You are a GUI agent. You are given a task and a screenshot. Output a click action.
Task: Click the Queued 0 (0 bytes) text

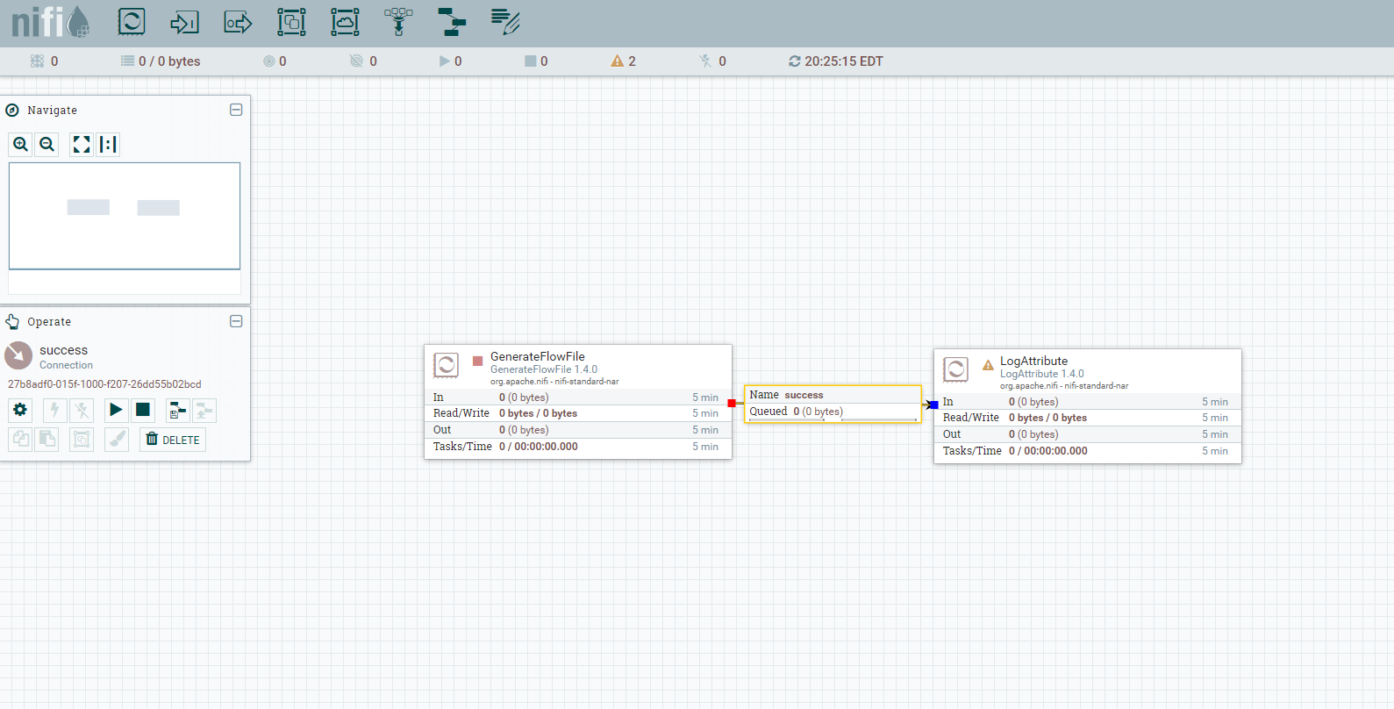click(796, 412)
